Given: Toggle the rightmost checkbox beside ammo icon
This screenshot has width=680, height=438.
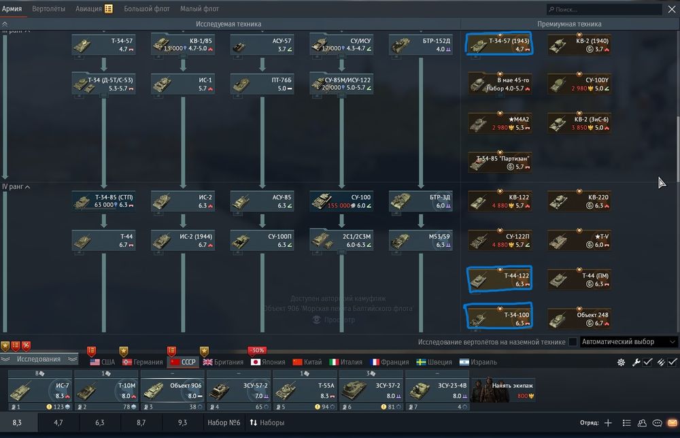Looking at the screenshot, I should (x=673, y=362).
